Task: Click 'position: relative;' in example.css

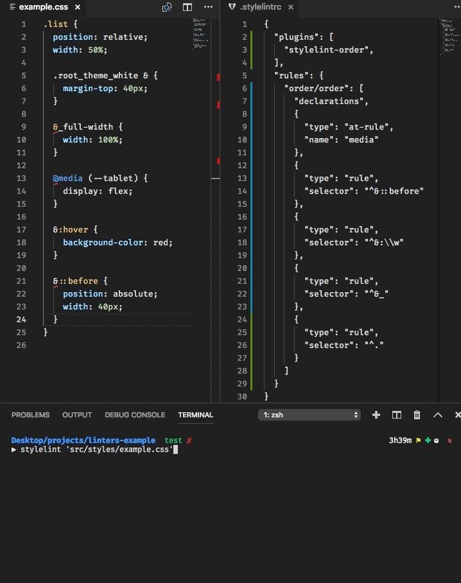Action: point(100,37)
